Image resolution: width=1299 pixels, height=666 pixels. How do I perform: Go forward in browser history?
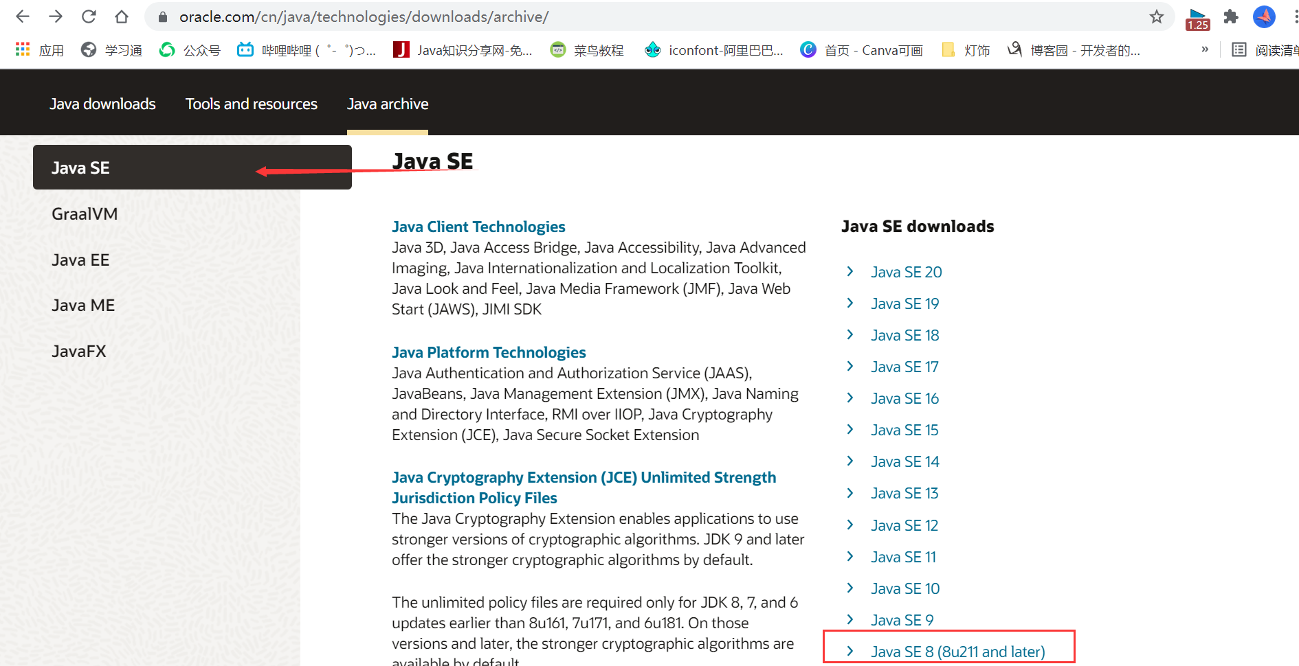56,16
